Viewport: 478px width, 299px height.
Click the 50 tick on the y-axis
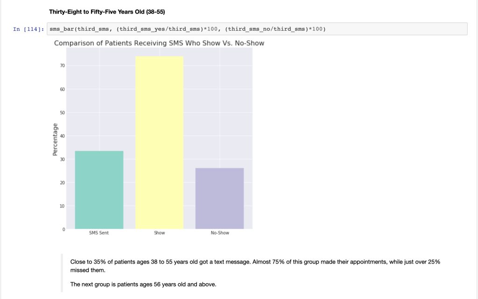[x=62, y=113]
